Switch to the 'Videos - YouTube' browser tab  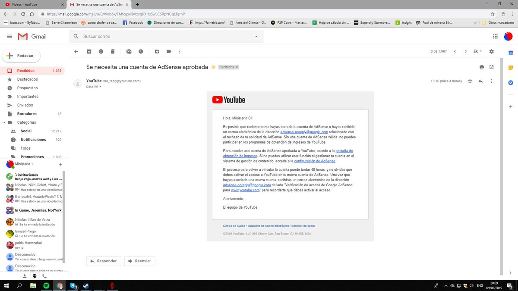pyautogui.click(x=34, y=4)
